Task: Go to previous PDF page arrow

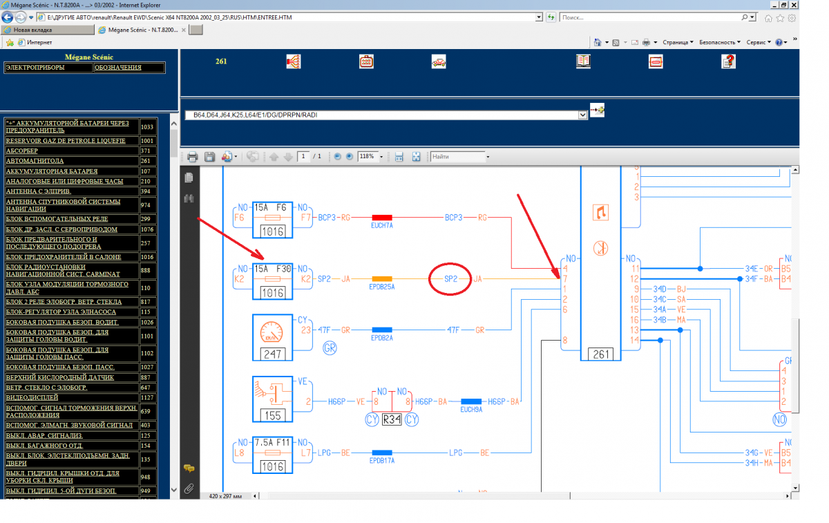Action: pos(274,157)
